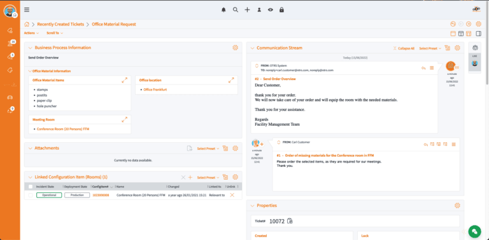489x240 pixels.
Task: Click the plus create icon in top bar
Action: click(x=247, y=10)
